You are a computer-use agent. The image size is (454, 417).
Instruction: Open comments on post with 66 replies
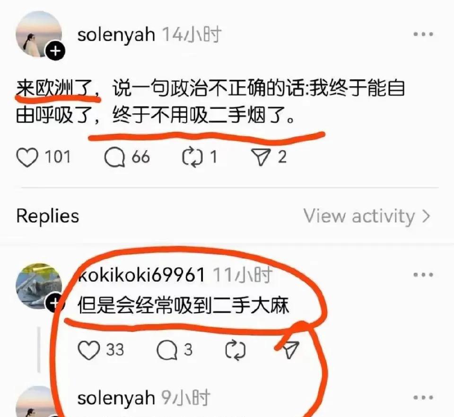[x=114, y=157]
